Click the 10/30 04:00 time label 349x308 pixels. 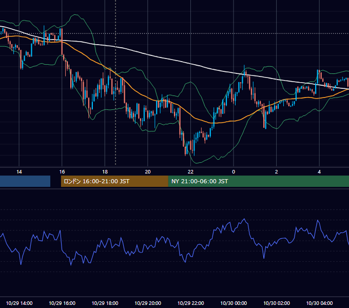pyautogui.click(x=319, y=303)
